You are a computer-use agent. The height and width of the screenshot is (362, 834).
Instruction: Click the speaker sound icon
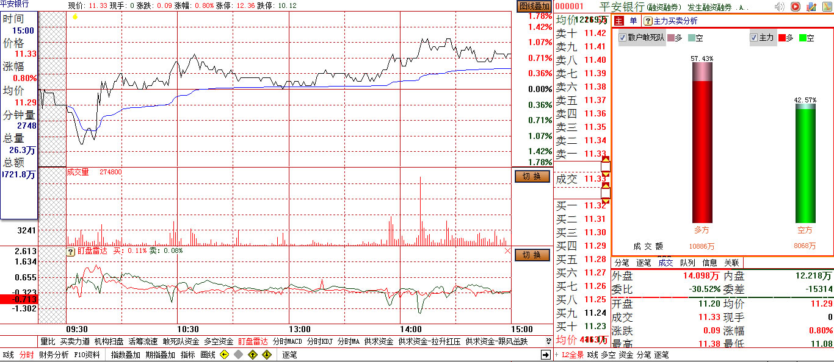tap(780, 7)
